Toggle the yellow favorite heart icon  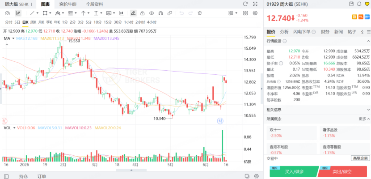pyautogui.click(x=367, y=4)
